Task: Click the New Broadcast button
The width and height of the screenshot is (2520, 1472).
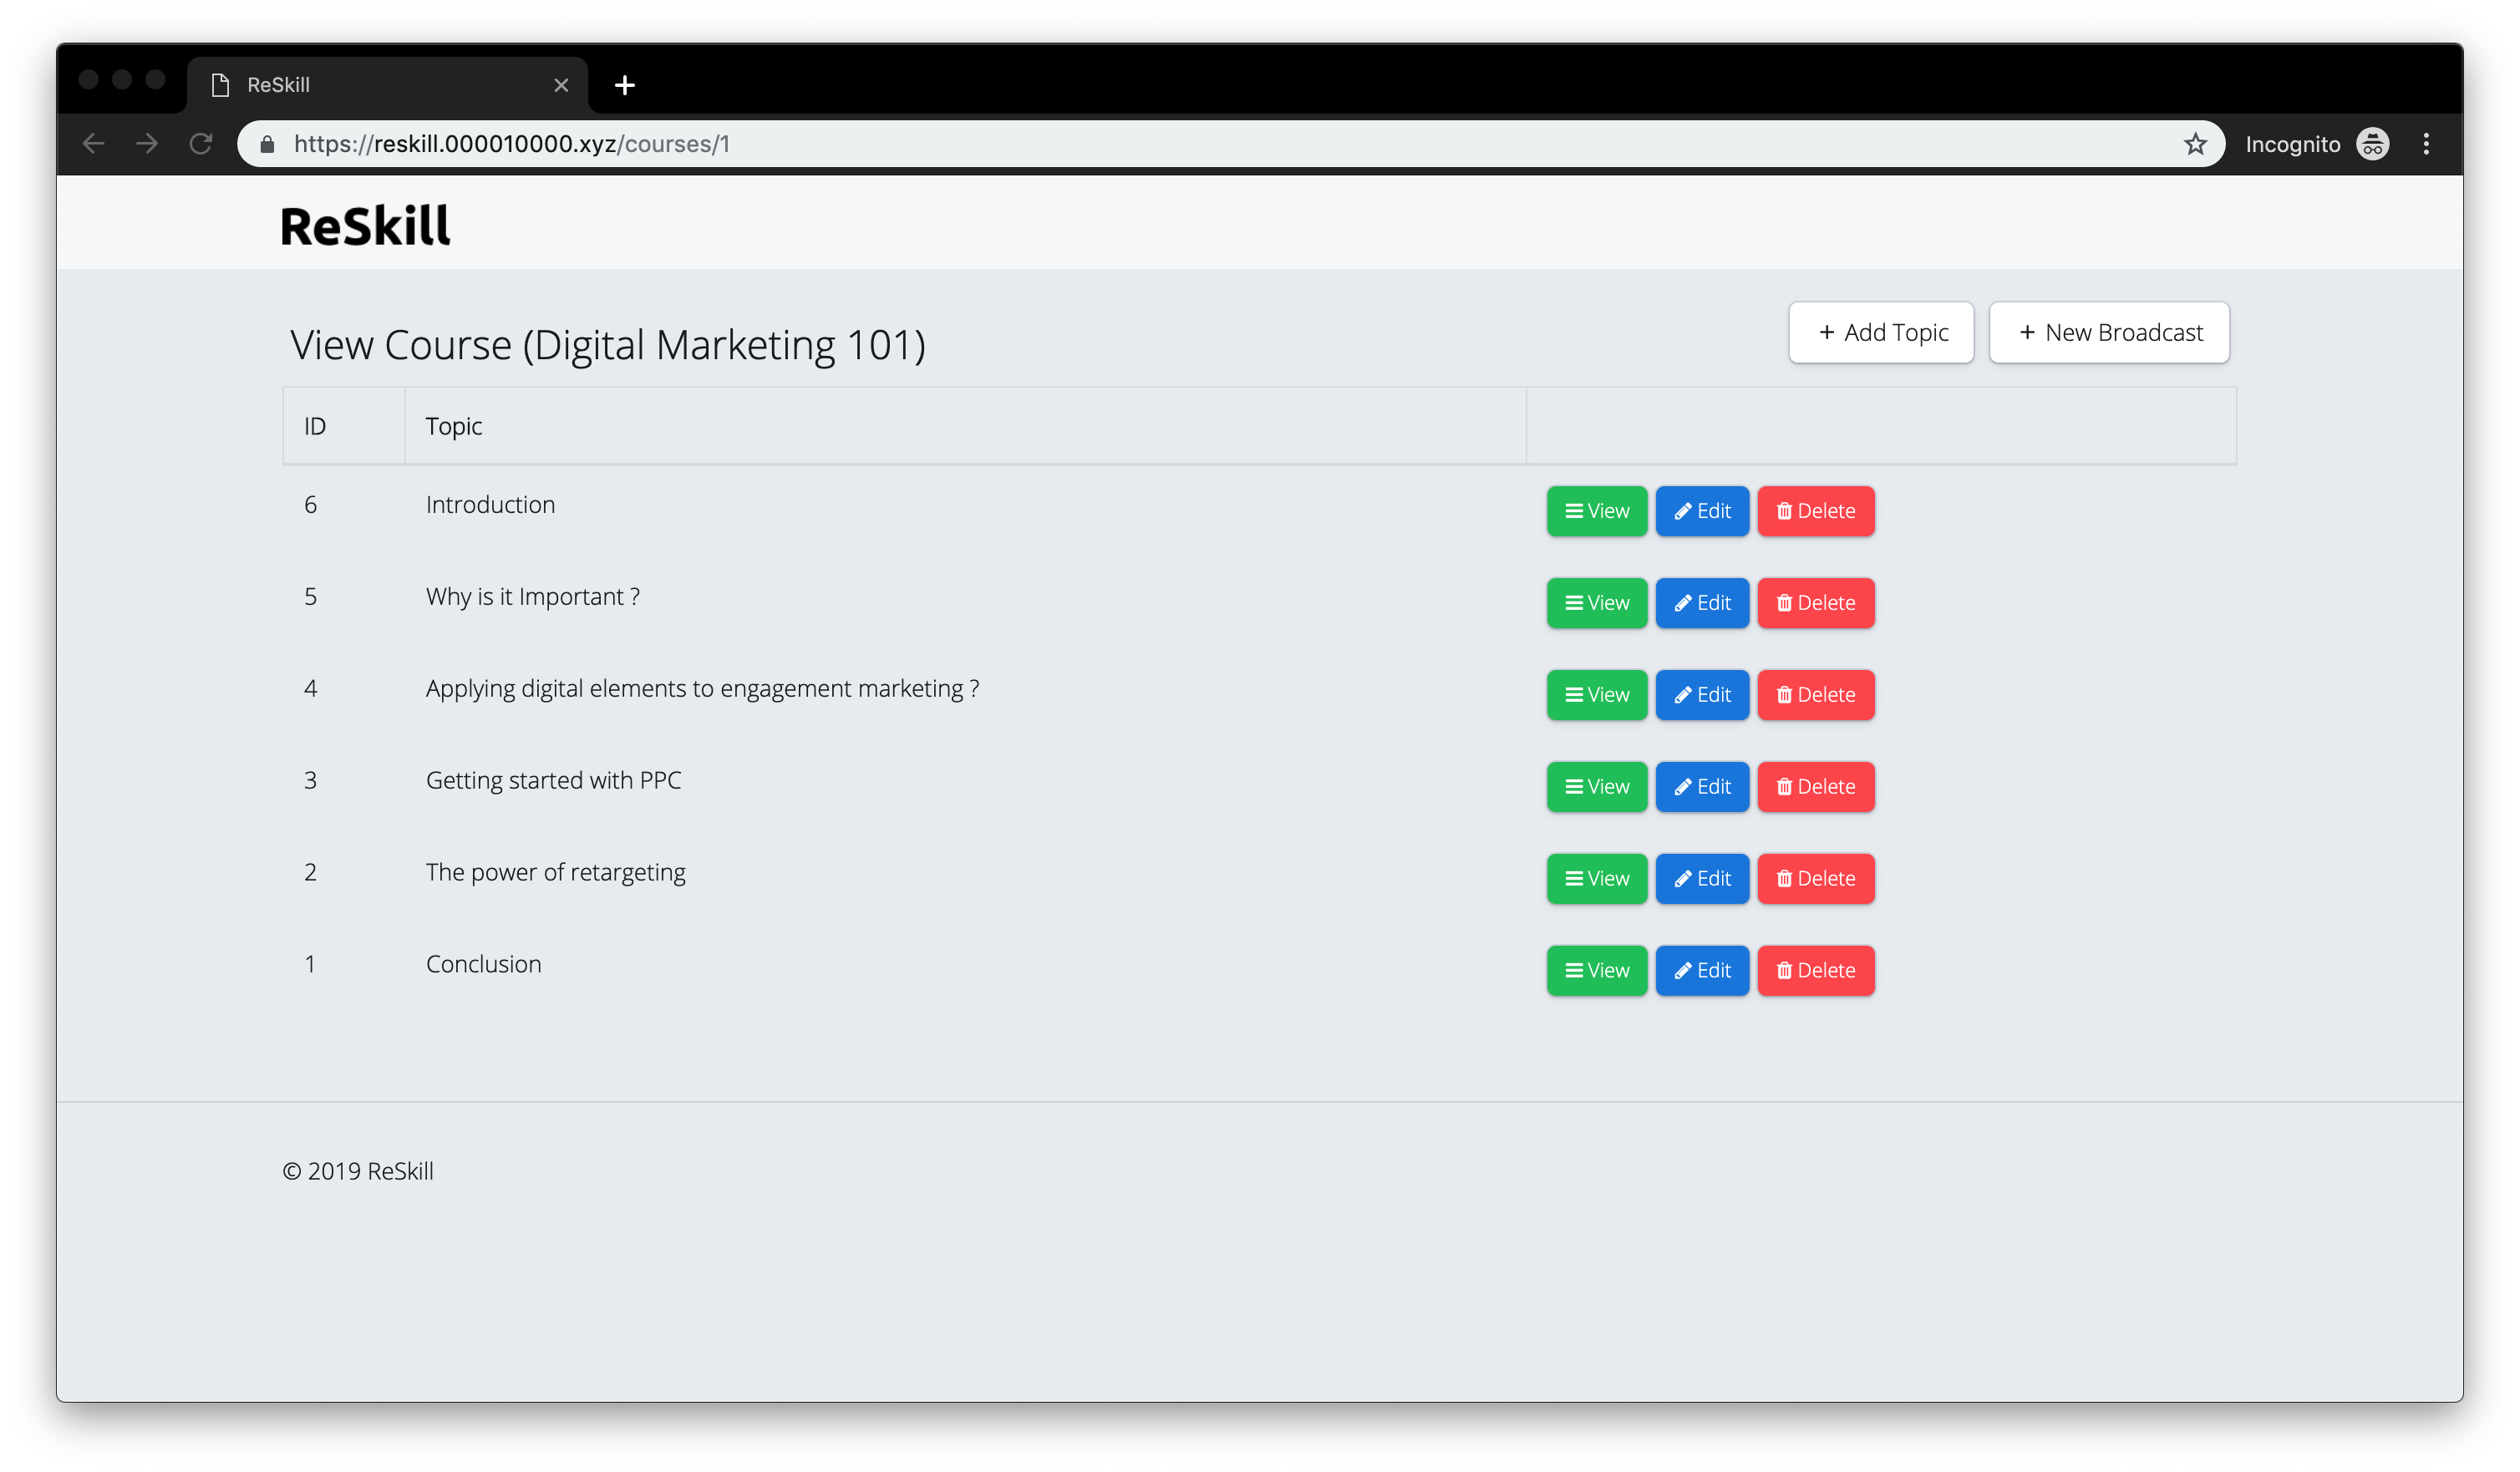Action: tap(2109, 333)
